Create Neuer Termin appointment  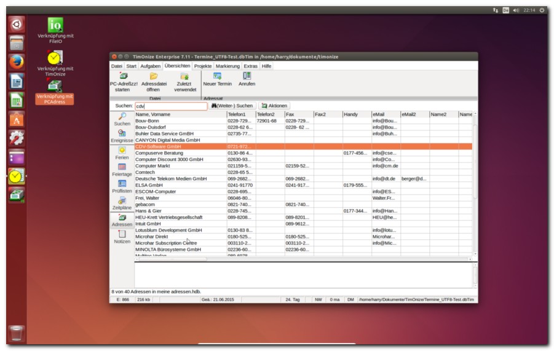pyautogui.click(x=217, y=79)
